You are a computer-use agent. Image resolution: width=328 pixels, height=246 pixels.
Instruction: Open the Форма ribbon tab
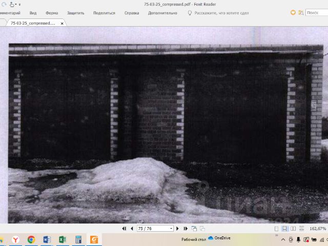[52, 13]
